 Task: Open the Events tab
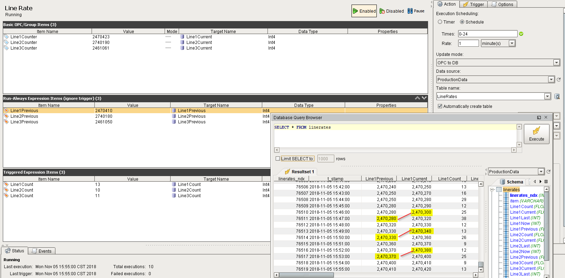pos(41,251)
